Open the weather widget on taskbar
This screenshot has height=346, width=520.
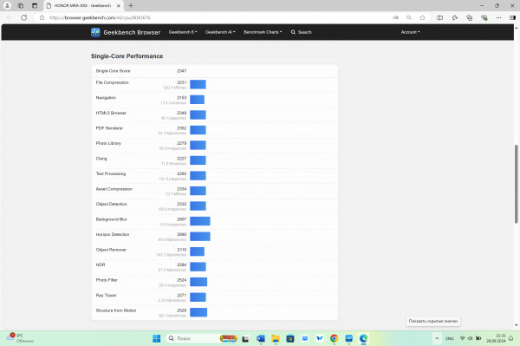(21, 338)
